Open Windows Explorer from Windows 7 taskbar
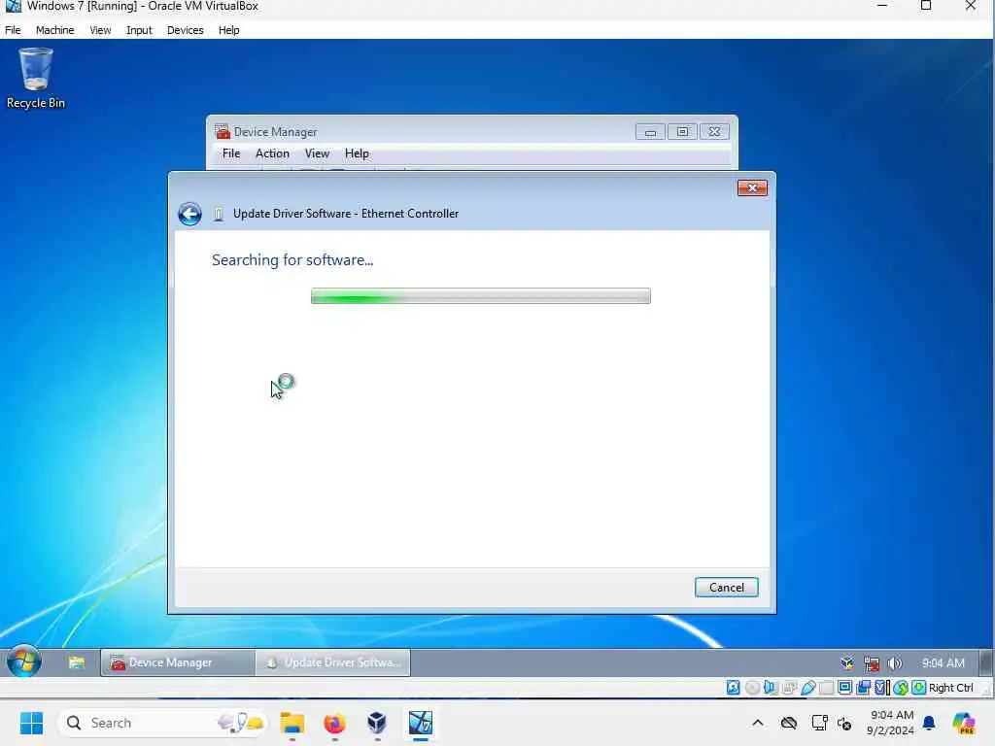995x746 pixels. [x=77, y=662]
